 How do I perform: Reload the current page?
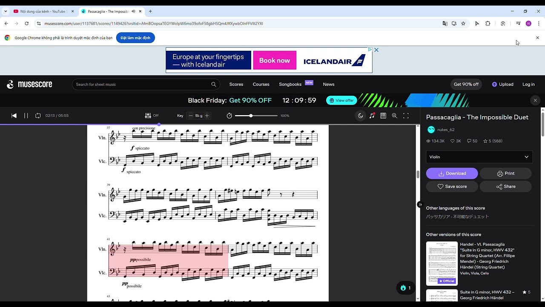pyautogui.click(x=27, y=23)
